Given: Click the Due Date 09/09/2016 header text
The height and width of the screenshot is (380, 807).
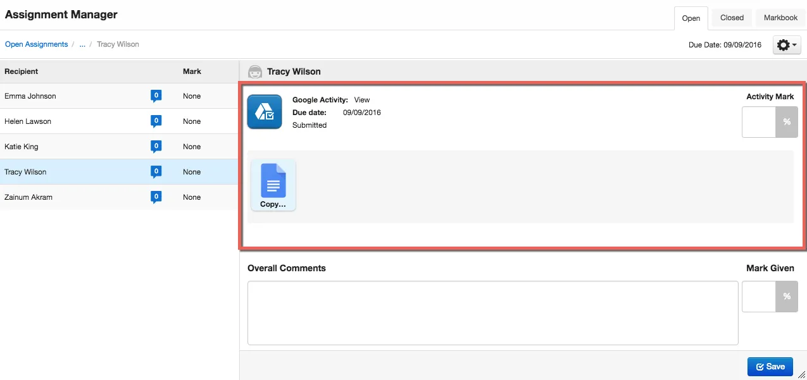Looking at the screenshot, I should coord(726,45).
